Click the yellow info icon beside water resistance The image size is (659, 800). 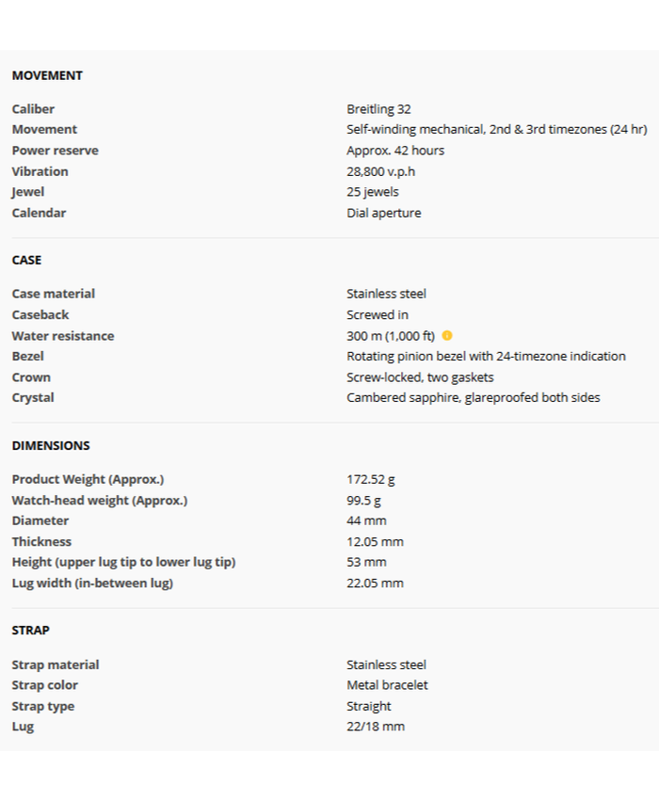(x=447, y=336)
